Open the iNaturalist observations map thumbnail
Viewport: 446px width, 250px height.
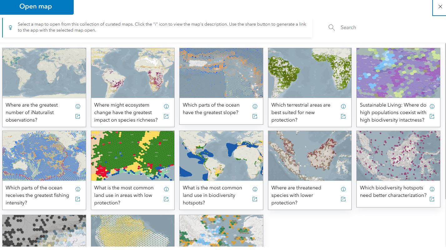click(x=44, y=73)
